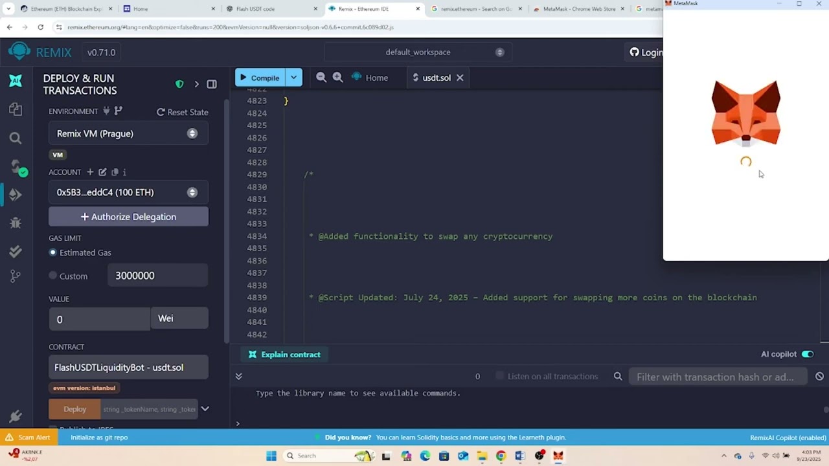This screenshot has width=829, height=466.
Task: Expand the Deploy parameters chevron
Action: pyautogui.click(x=205, y=408)
